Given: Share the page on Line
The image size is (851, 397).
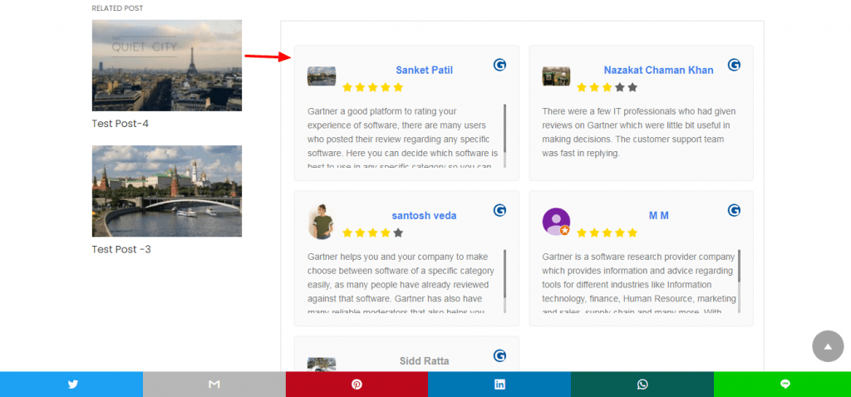Looking at the screenshot, I should 785,385.
